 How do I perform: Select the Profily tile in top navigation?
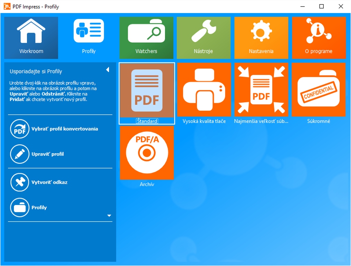[x=89, y=38]
